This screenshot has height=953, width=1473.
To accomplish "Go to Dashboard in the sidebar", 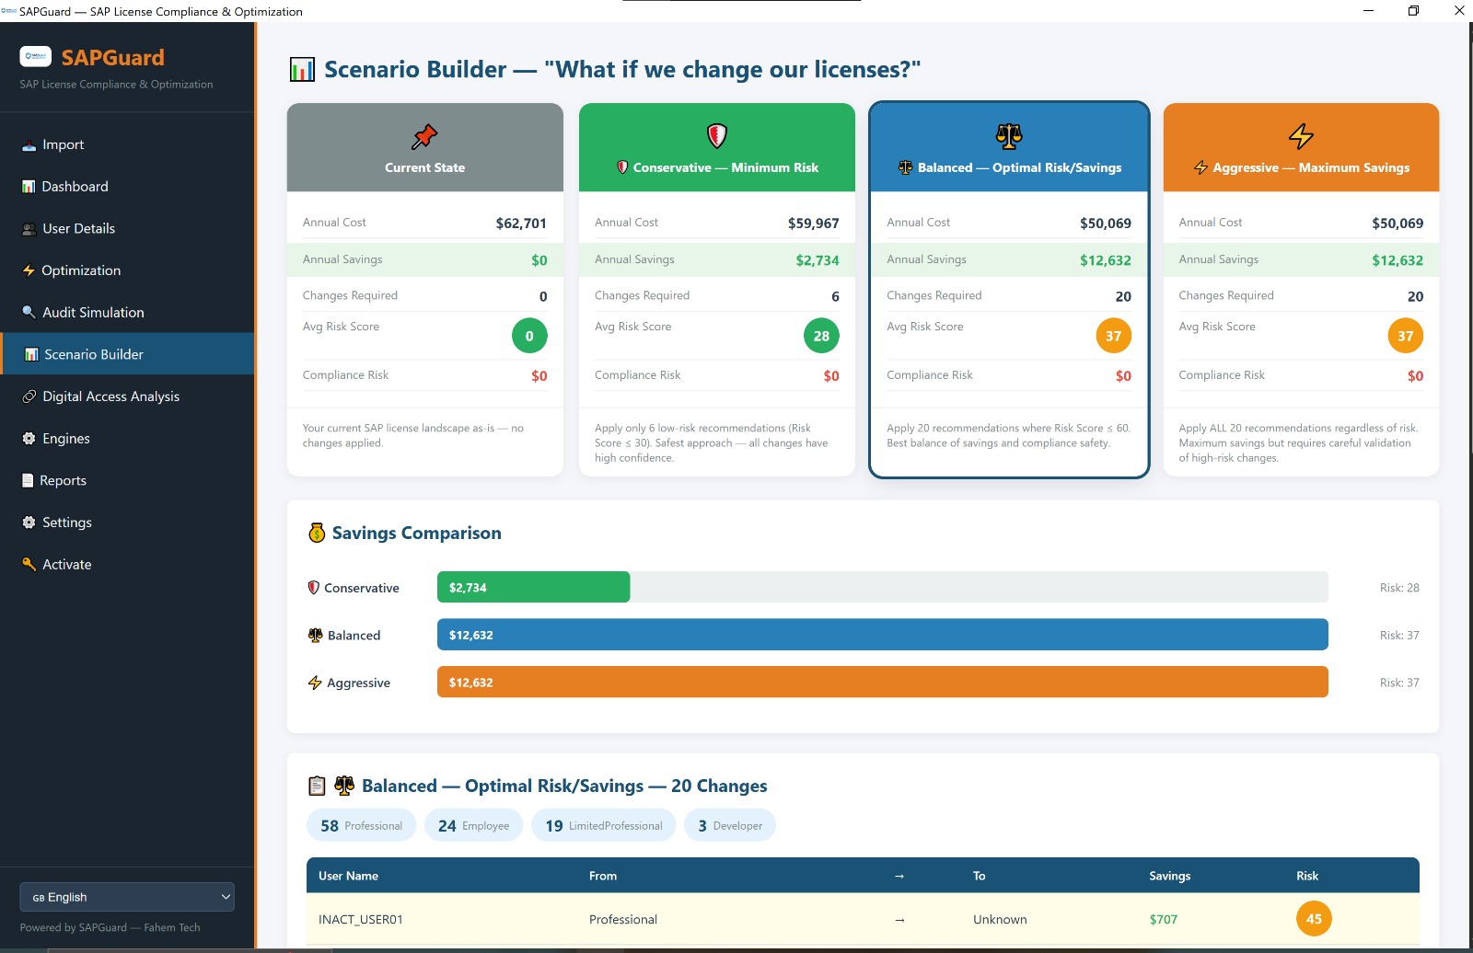I will [x=127, y=187].
